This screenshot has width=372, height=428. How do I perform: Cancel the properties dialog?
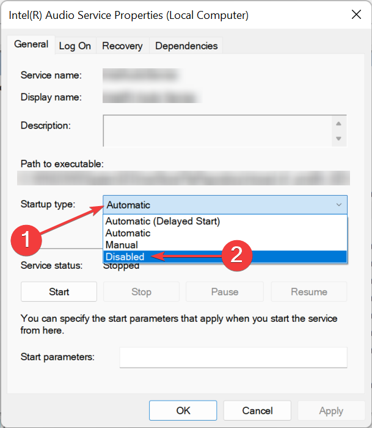(x=257, y=410)
